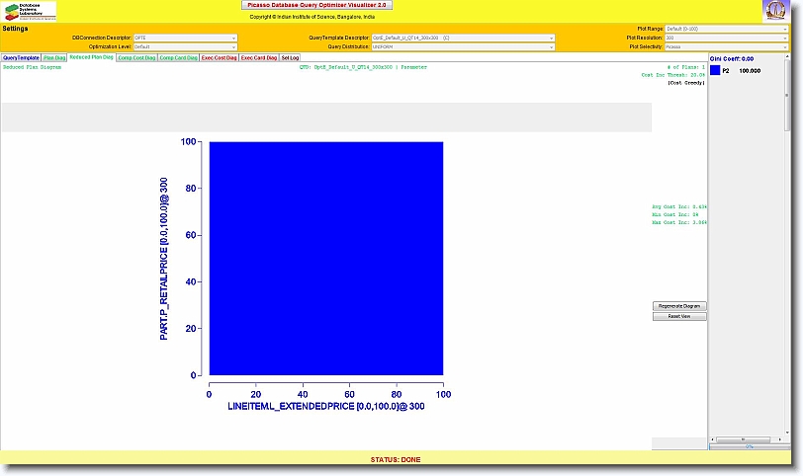Show the Exec Card Diag tab
This screenshot has height=476, width=803.
pyautogui.click(x=259, y=58)
